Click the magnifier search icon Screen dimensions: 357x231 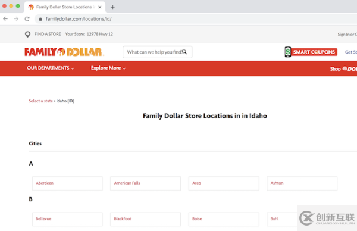click(184, 52)
